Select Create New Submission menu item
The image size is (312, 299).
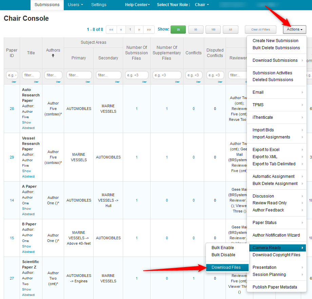[275, 41]
